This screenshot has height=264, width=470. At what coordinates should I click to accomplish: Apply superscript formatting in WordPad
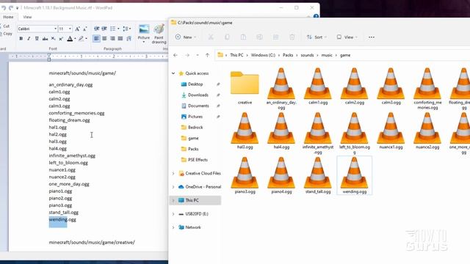61,39
